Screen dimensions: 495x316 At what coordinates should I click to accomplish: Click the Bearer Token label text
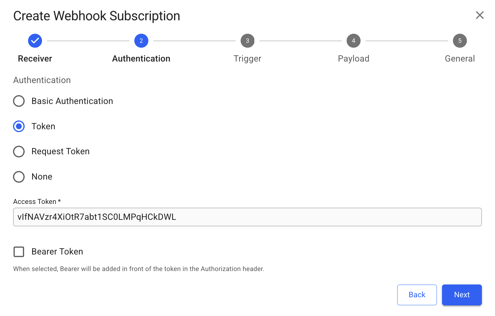pyautogui.click(x=57, y=252)
